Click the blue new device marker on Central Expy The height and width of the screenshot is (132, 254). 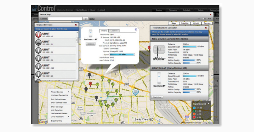[x=135, y=92]
